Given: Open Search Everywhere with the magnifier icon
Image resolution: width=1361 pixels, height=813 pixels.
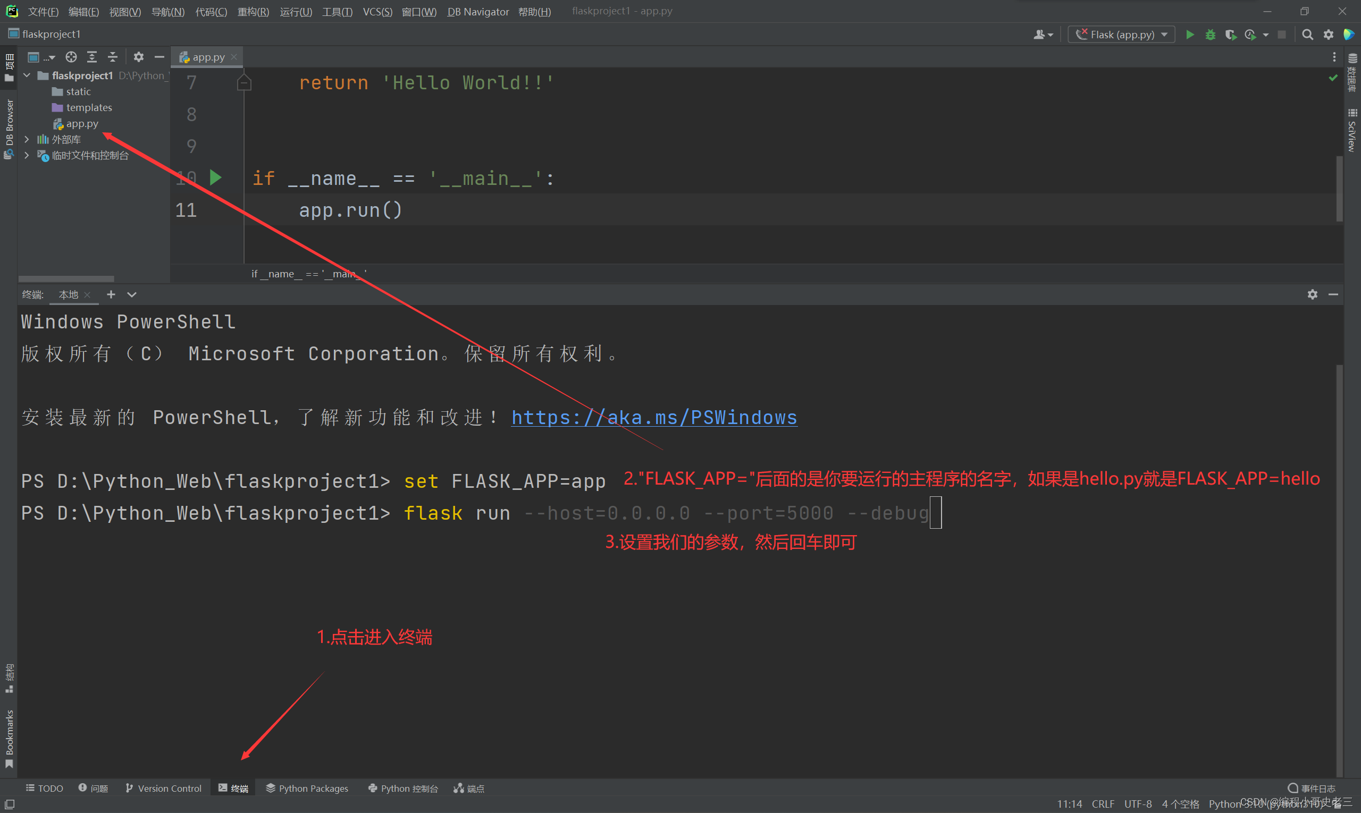Looking at the screenshot, I should click(1307, 34).
